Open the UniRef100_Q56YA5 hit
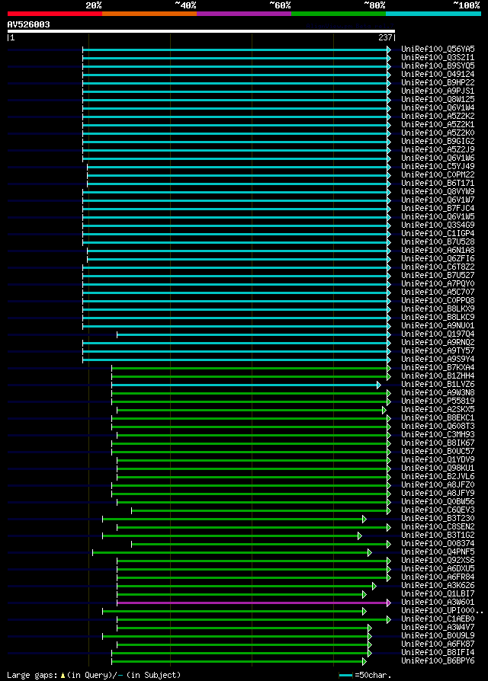The width and height of the screenshot is (488, 681). pyautogui.click(x=438, y=49)
